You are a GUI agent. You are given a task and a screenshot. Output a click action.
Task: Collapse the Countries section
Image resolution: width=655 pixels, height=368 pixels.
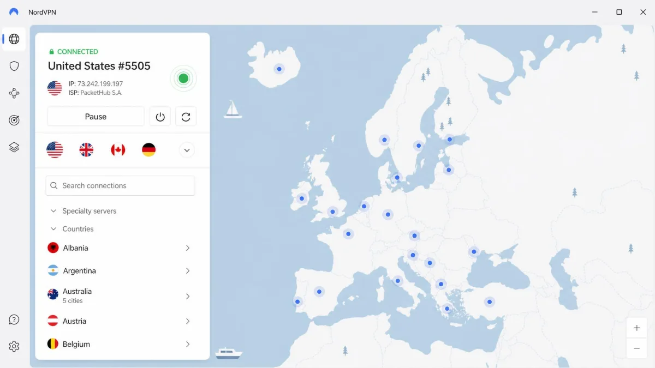(x=53, y=229)
